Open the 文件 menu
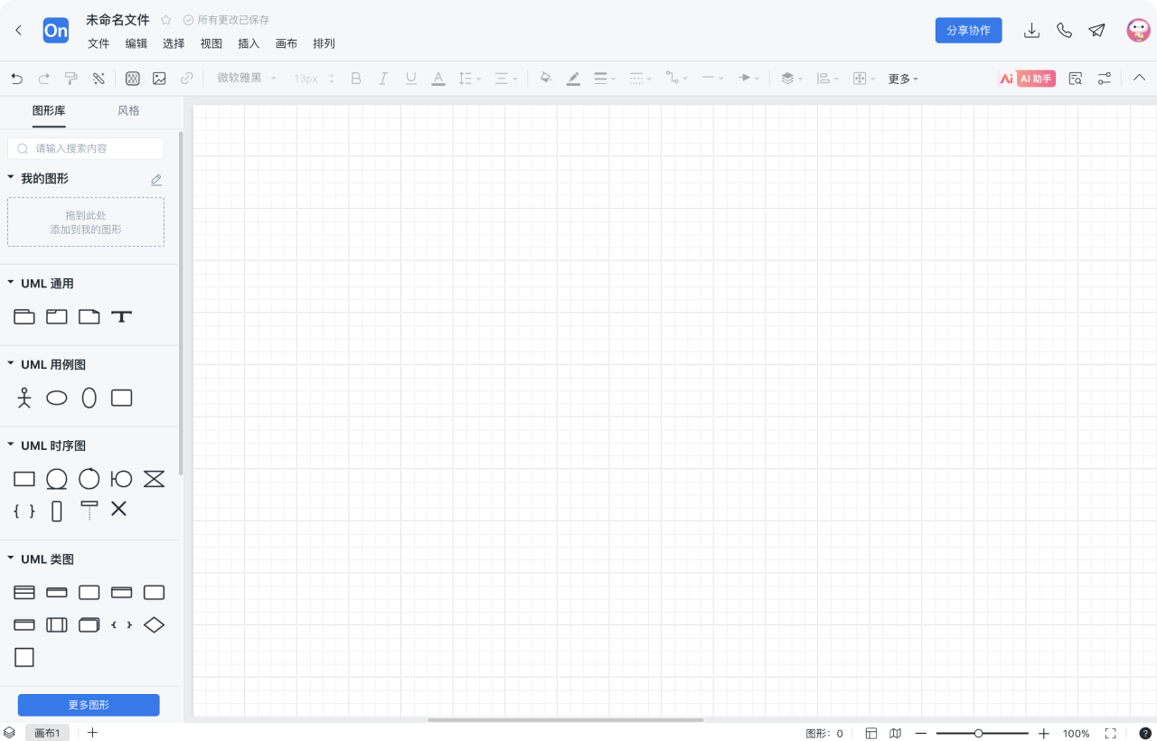The image size is (1157, 741). [99, 43]
